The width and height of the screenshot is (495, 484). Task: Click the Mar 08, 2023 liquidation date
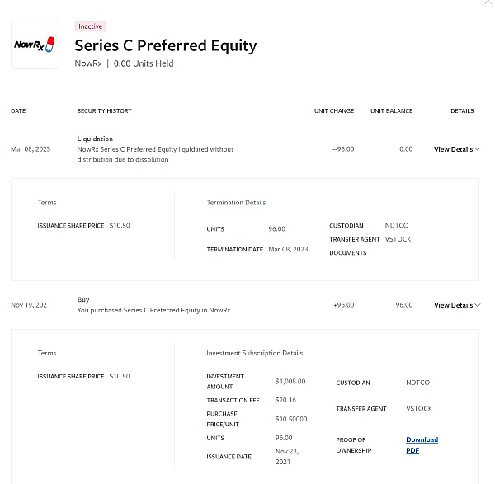tap(31, 149)
